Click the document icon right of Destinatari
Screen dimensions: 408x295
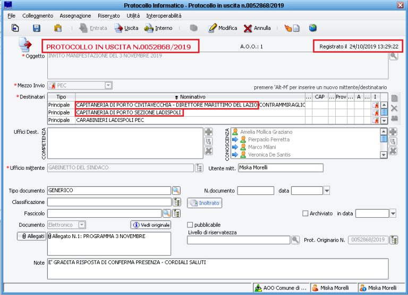click(x=395, y=99)
